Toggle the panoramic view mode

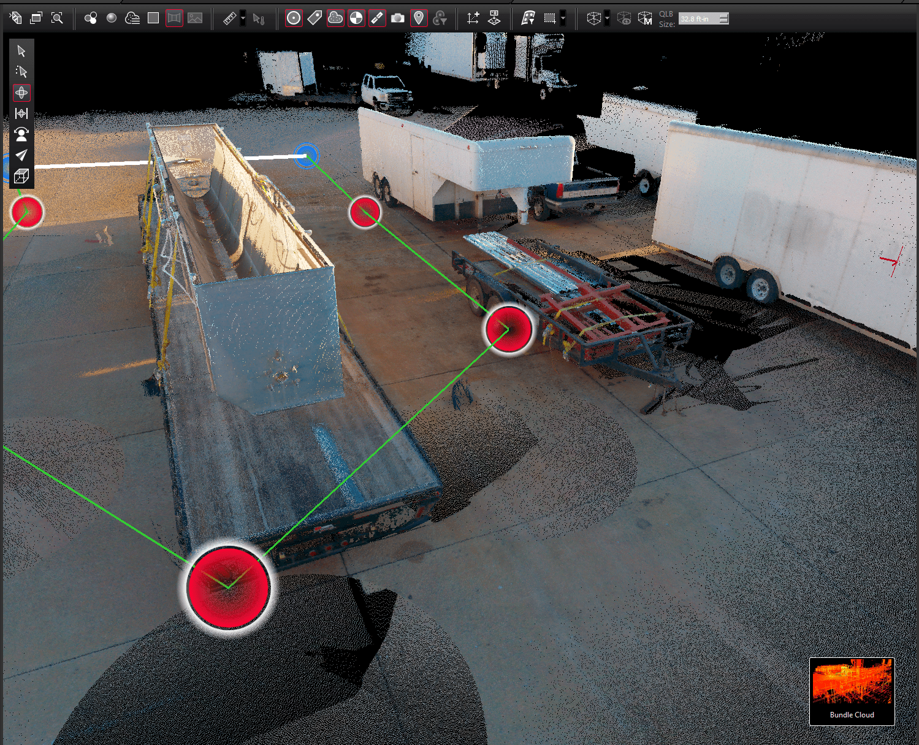174,18
